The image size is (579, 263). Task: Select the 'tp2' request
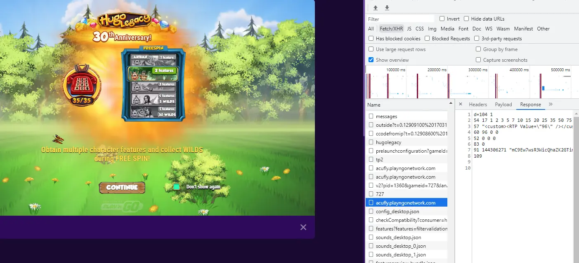[x=406, y=160]
